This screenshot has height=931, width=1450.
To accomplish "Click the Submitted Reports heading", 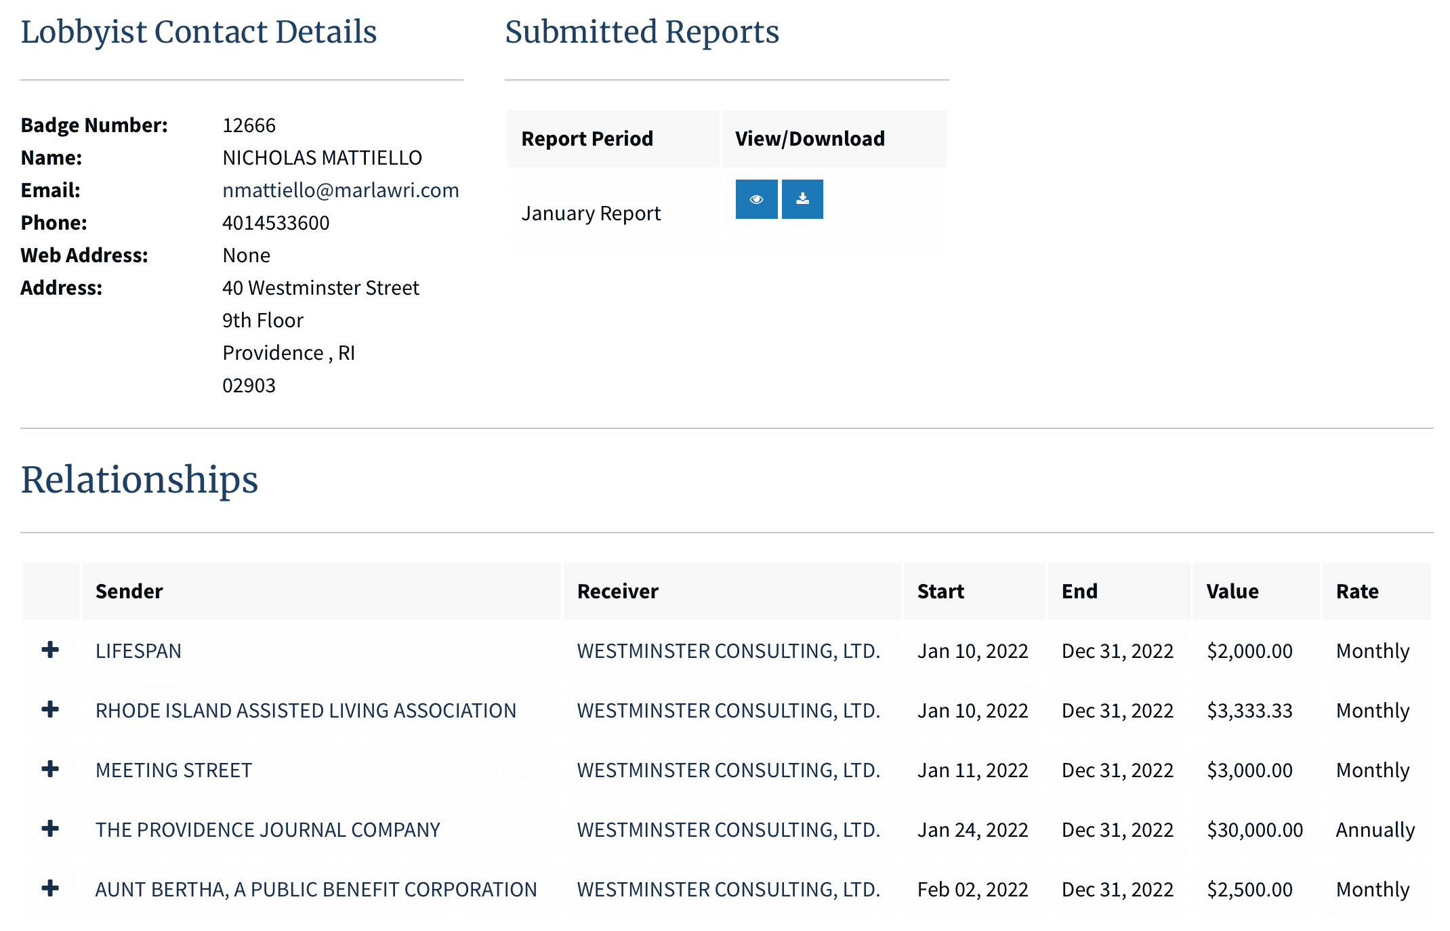I will coord(642,32).
